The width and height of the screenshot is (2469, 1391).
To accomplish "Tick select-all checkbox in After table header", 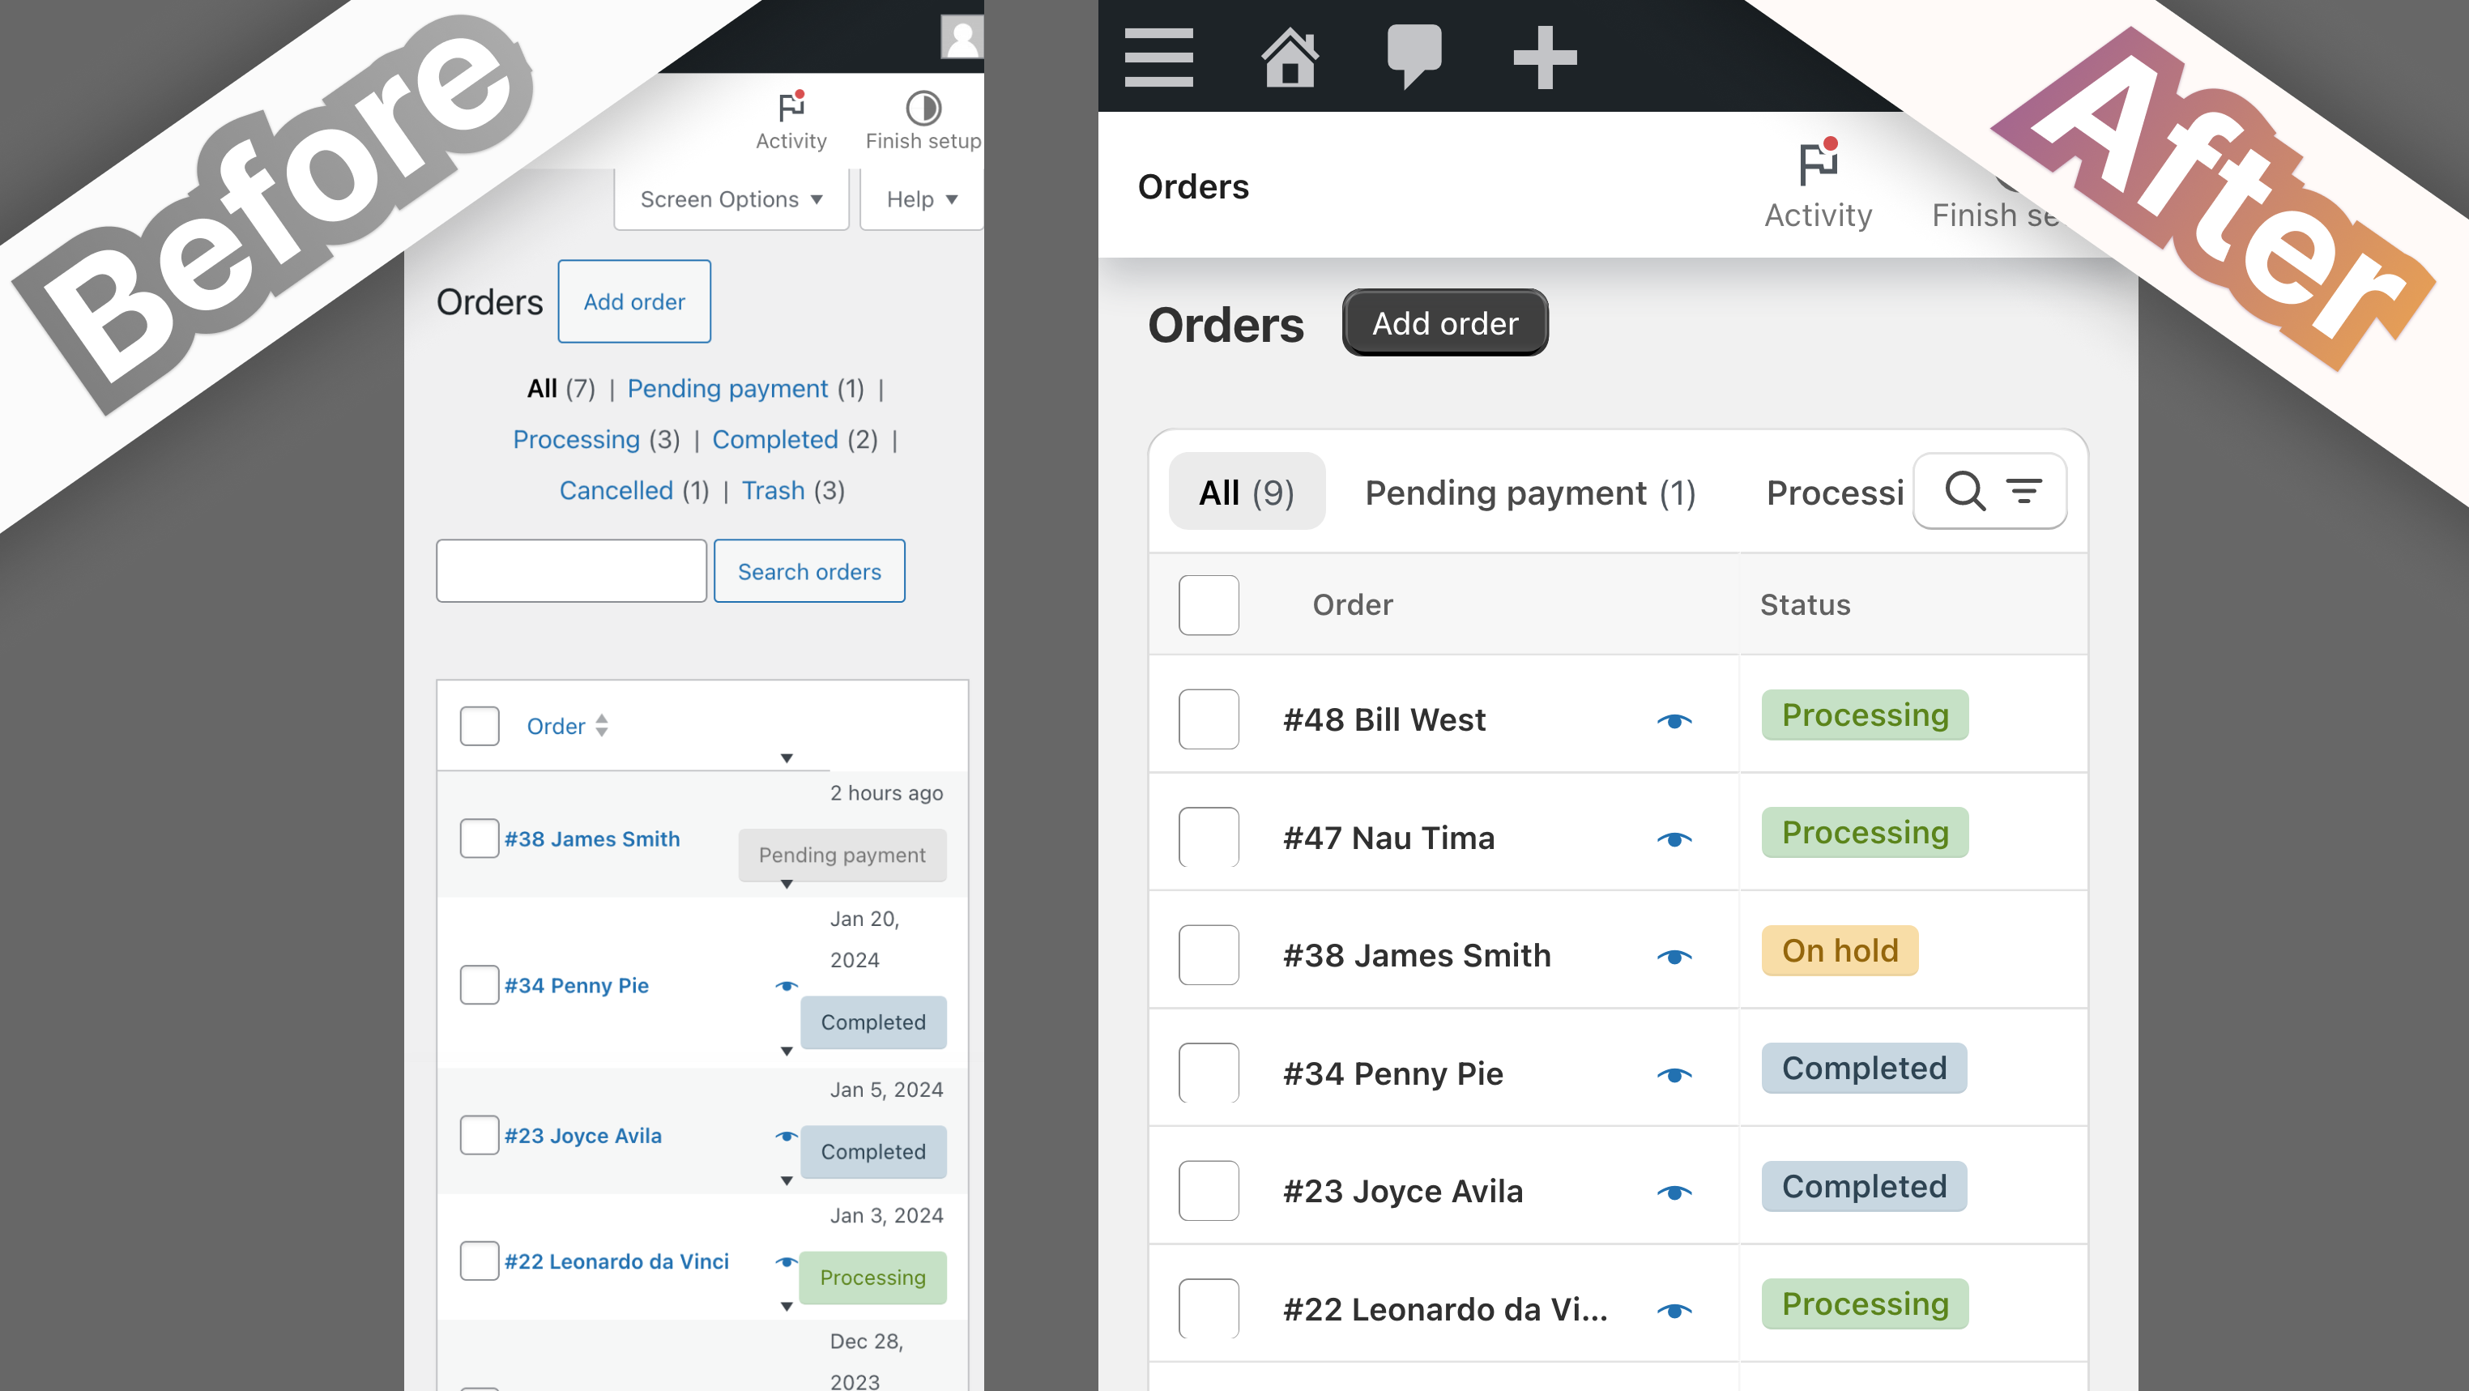I will (x=1208, y=605).
